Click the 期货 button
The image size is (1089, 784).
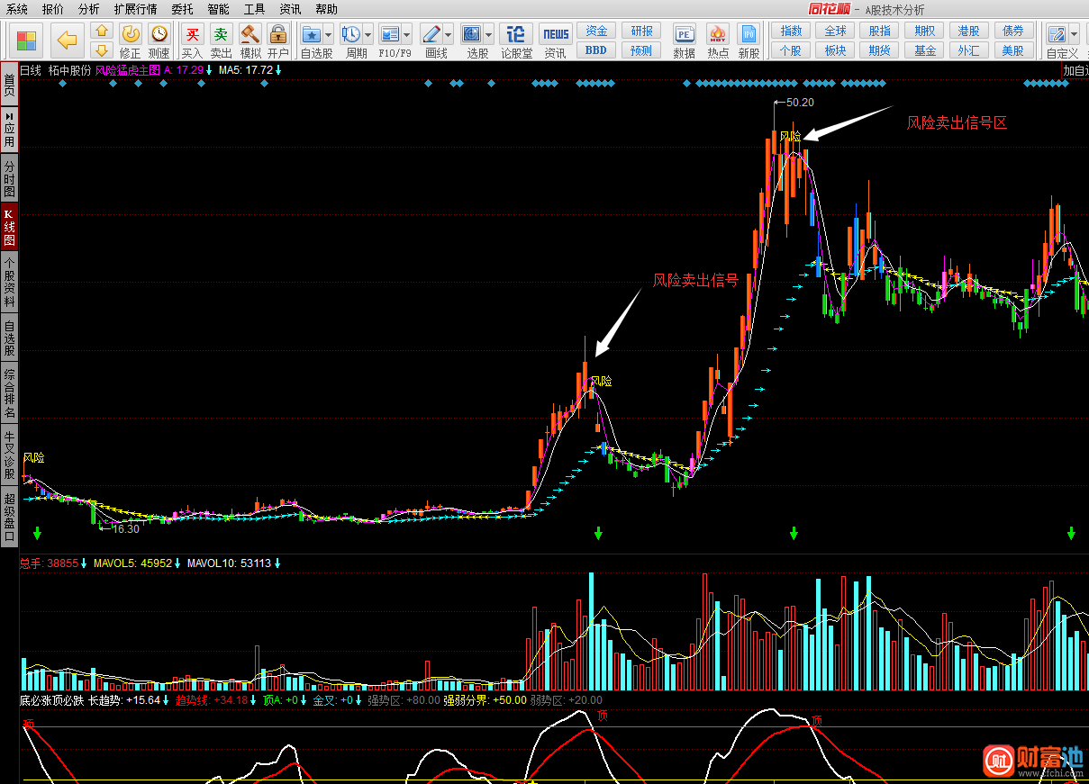click(x=880, y=50)
